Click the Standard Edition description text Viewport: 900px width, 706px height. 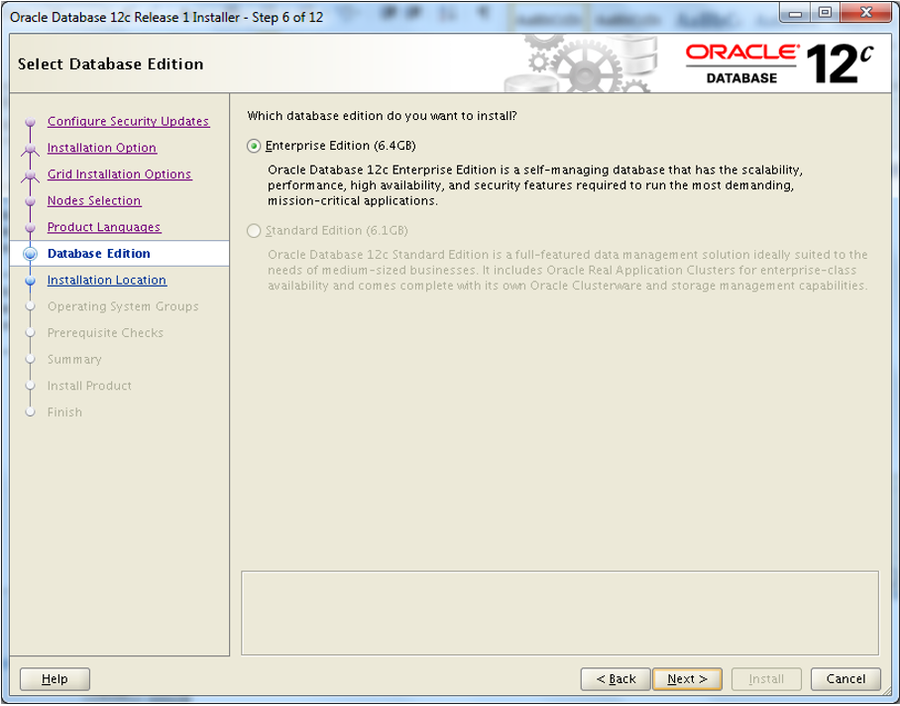(568, 271)
